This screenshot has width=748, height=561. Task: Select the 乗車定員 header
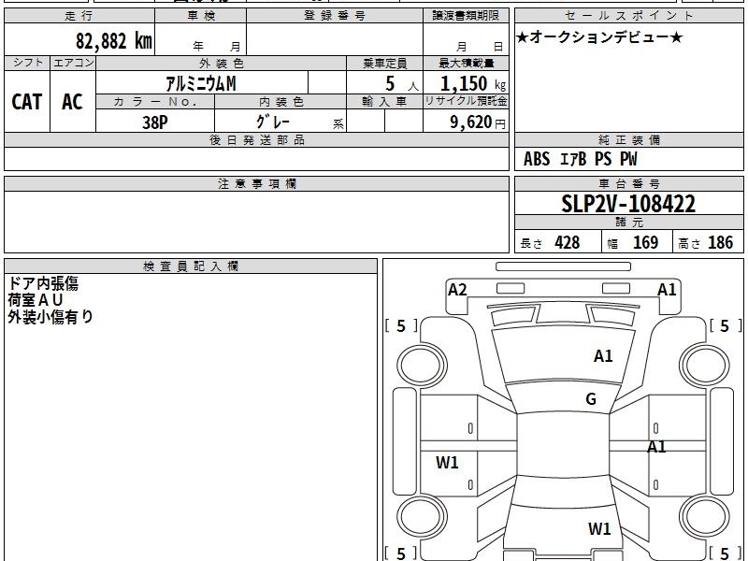tap(384, 63)
